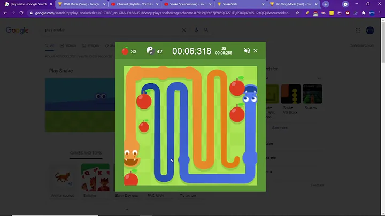Viewport: 385px width, 216px height.
Task: View site security lock info
Action: coord(31,13)
